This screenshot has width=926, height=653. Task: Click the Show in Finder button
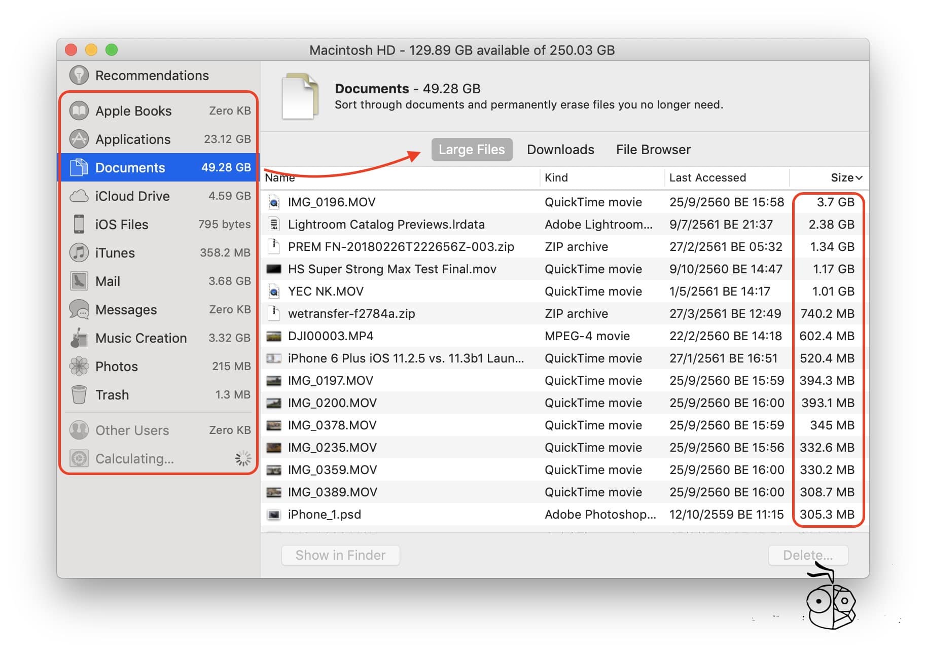340,555
